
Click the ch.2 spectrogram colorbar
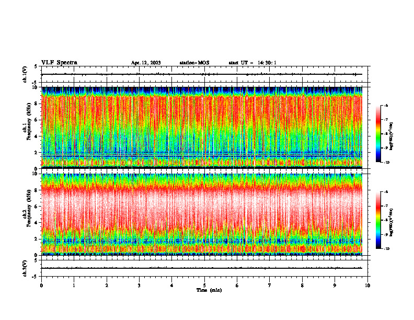point(378,220)
